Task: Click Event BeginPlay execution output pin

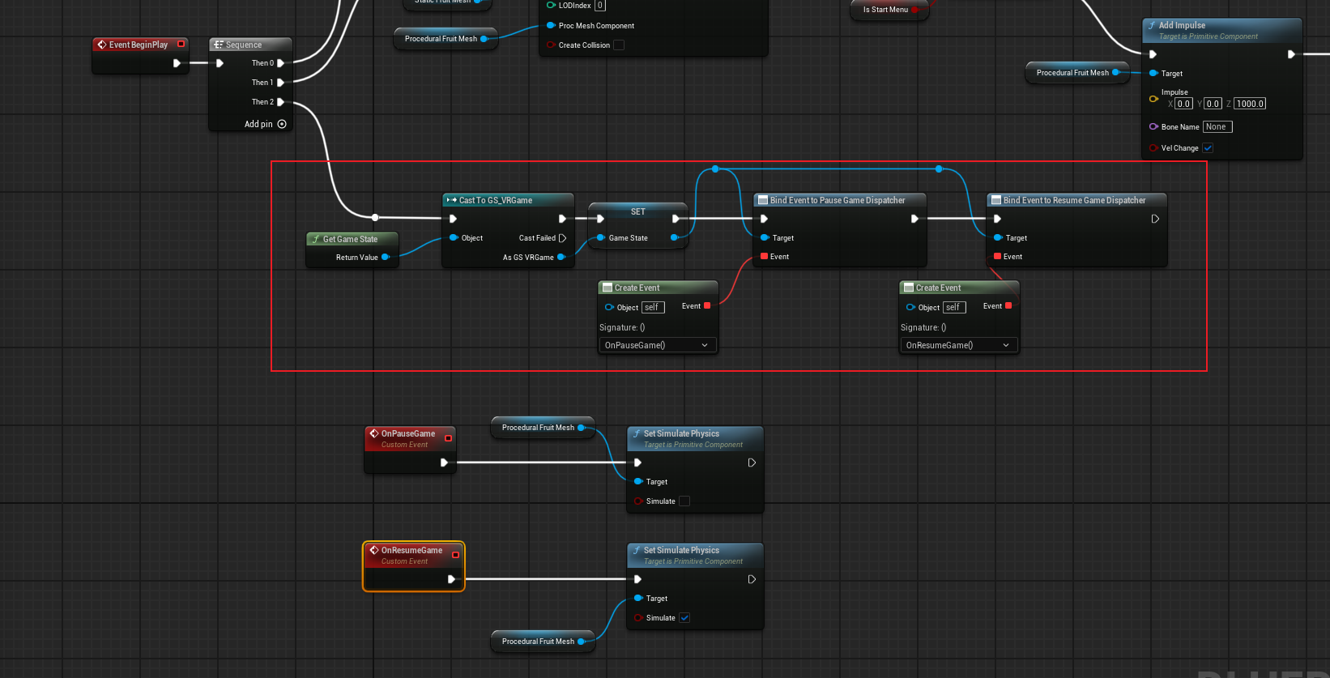Action: (x=177, y=63)
